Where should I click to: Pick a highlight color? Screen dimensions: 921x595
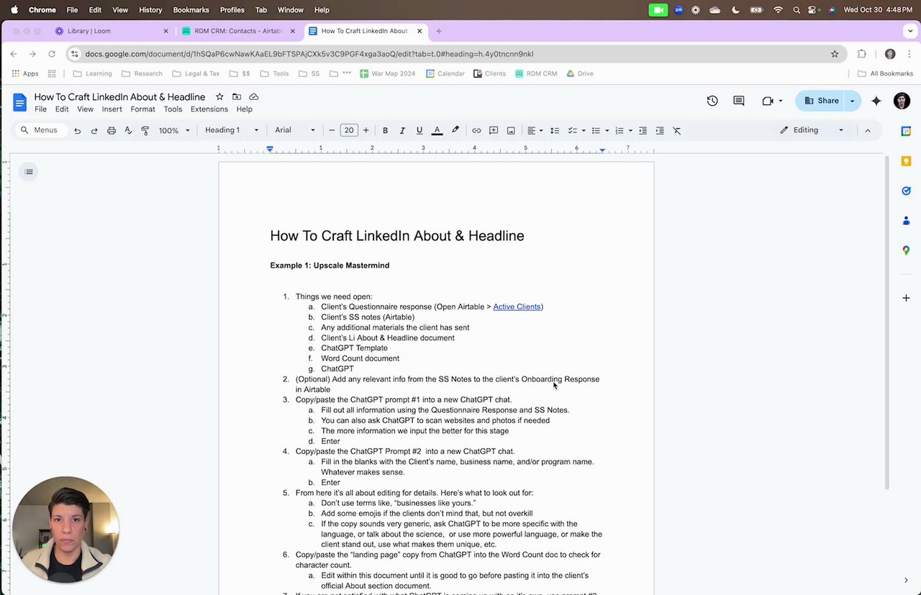click(455, 130)
